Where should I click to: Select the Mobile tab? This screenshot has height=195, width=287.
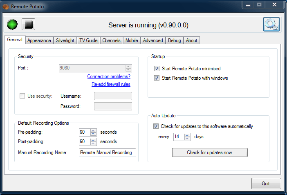click(x=132, y=40)
